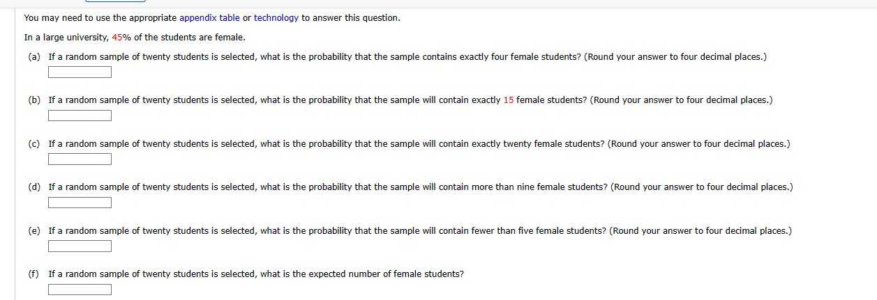Click the (a) part label
The width and height of the screenshot is (877, 300).
[x=34, y=56]
